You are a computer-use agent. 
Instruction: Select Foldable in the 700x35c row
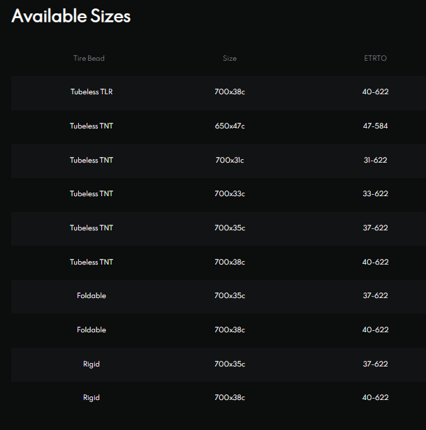coord(91,296)
